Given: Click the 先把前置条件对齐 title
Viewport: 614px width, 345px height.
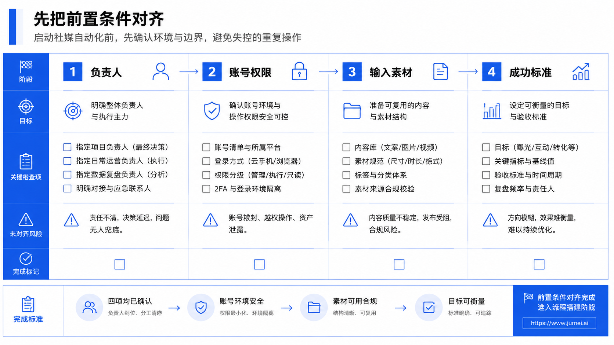Looking at the screenshot, I should point(99,19).
